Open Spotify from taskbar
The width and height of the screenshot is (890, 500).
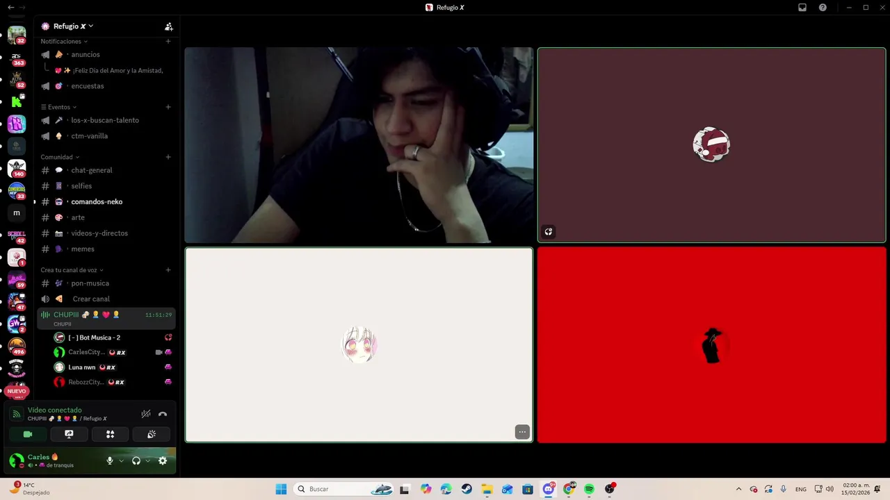589,489
